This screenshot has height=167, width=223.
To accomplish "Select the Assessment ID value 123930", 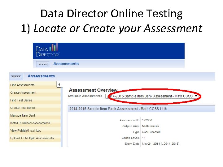I will coord(147,120).
